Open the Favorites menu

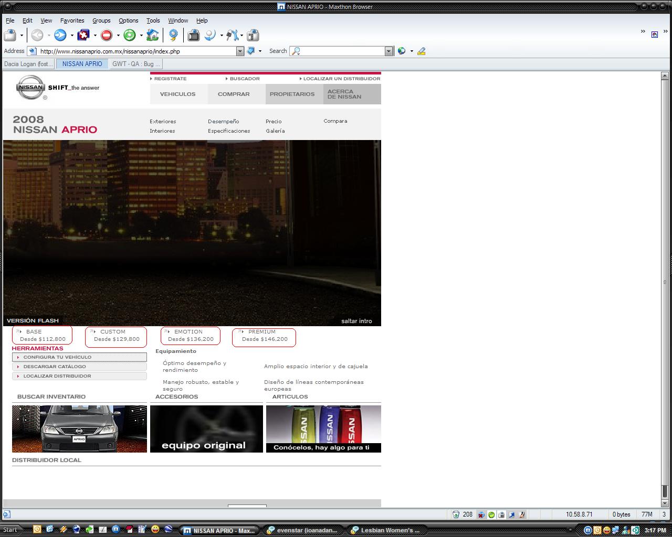point(72,20)
